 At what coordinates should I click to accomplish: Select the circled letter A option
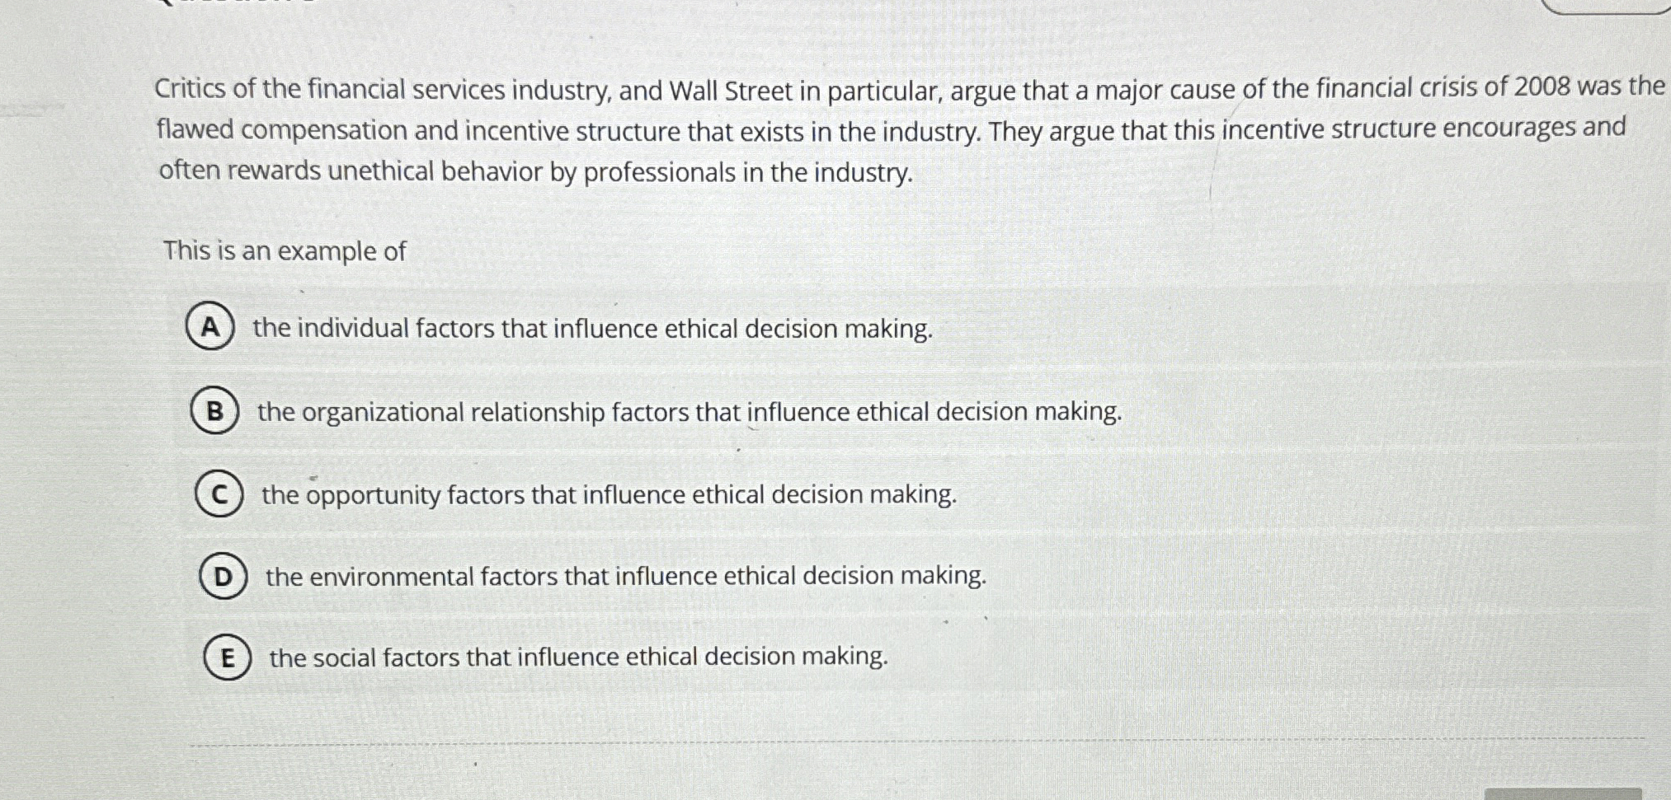coord(210,327)
